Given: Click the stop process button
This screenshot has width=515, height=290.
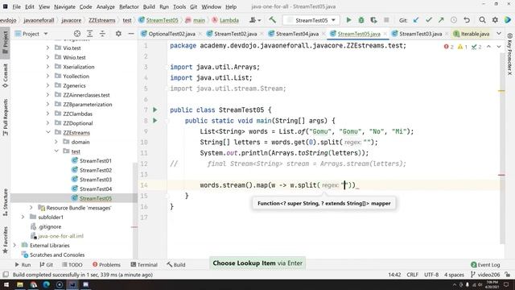Looking at the screenshot, I should 386,20.
